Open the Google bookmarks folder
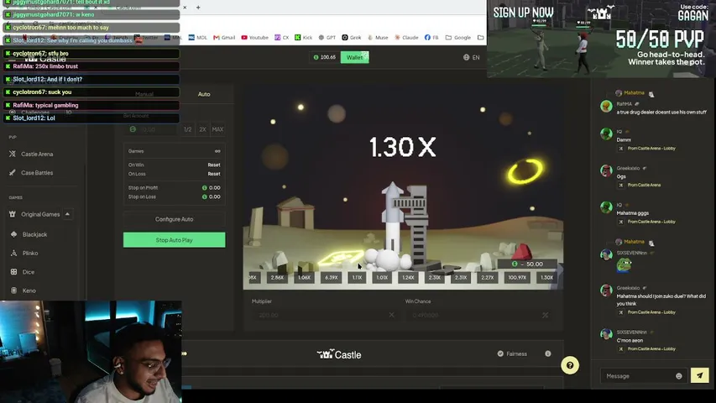This screenshot has width=716, height=403. [458, 38]
